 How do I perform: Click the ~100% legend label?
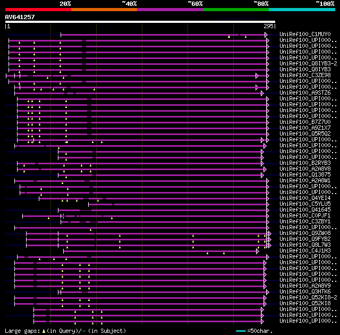coord(325,4)
